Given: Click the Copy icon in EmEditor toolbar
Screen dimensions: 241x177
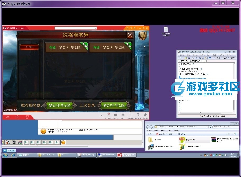Looking at the screenshot, I should [203, 58].
